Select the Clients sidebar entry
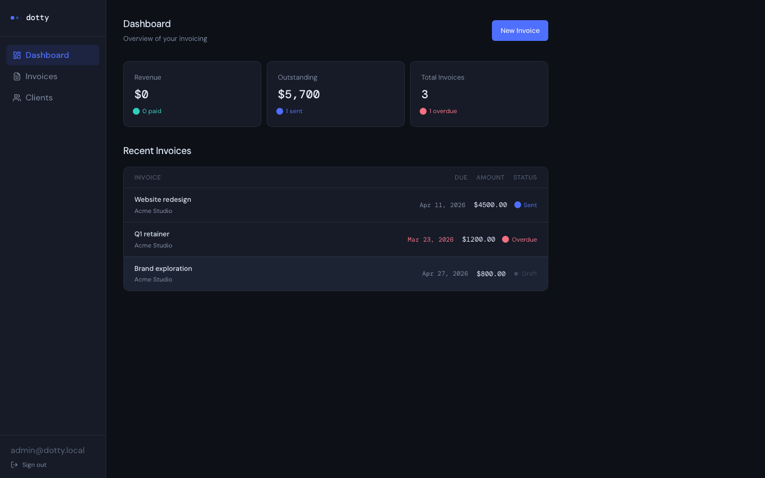 point(39,97)
